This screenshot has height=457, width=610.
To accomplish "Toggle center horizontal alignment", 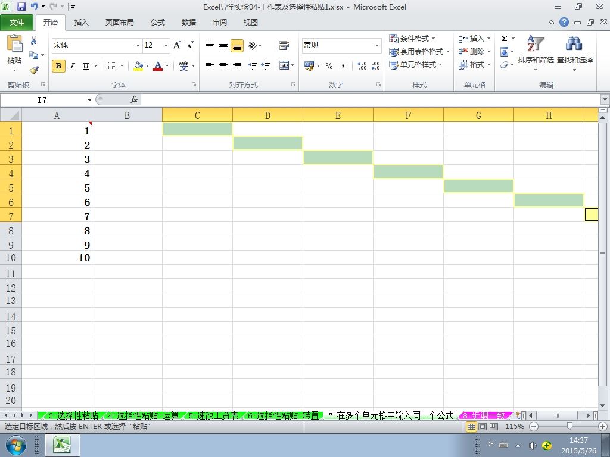I will tap(223, 65).
